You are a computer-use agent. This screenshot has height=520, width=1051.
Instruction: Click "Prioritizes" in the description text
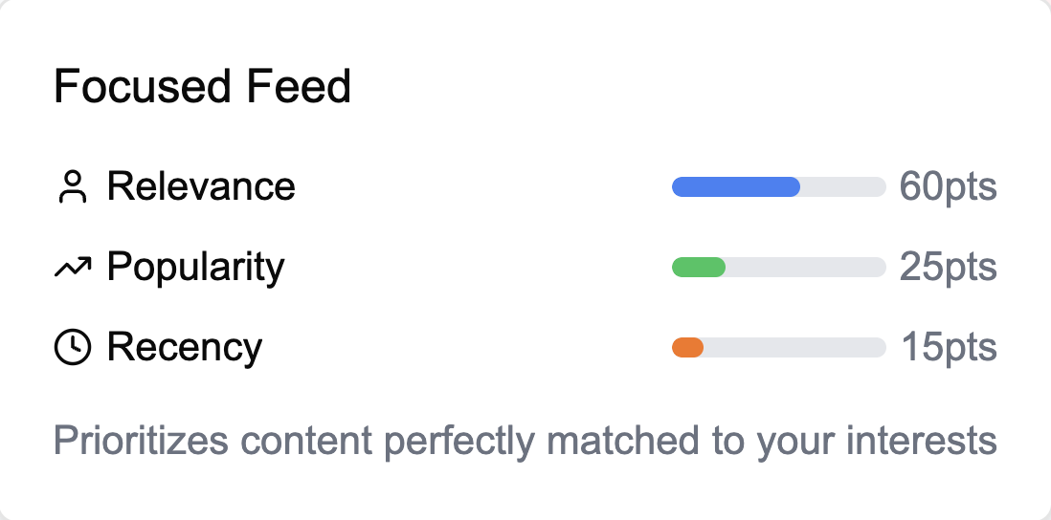140,442
